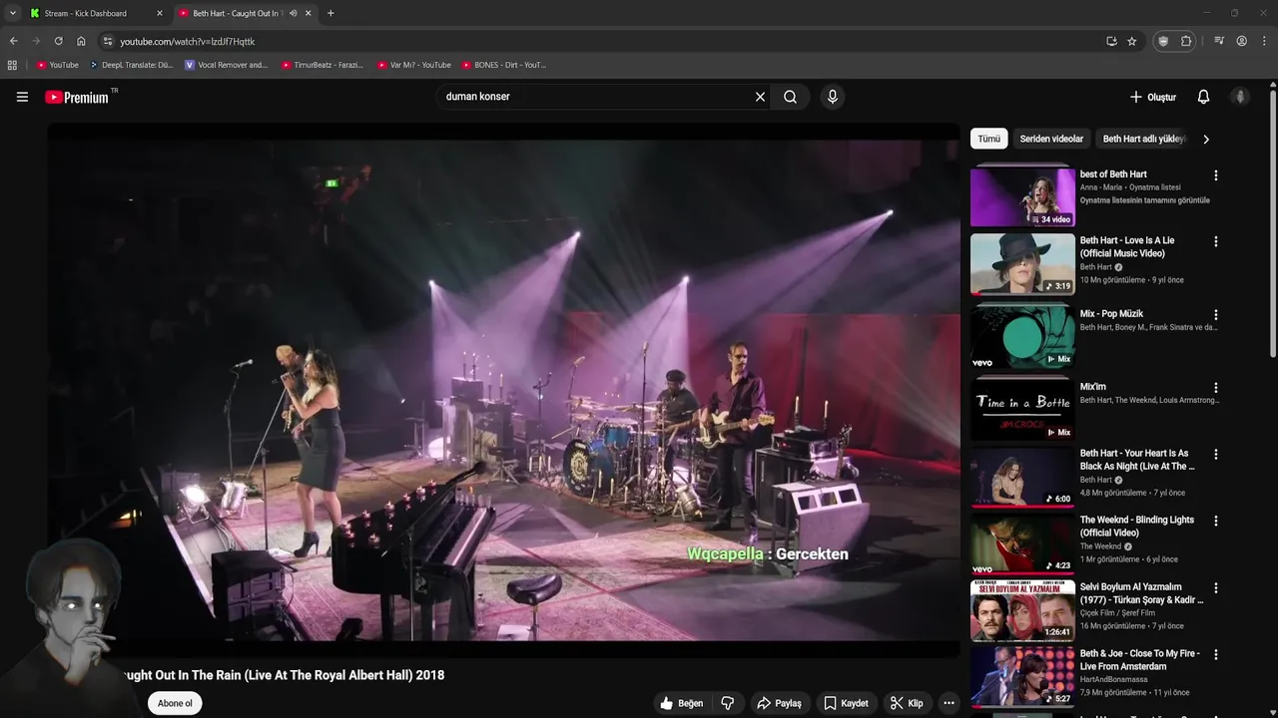
Task: View the full playlist via Oynatma listesinin tamamını görüntüle
Action: (x=1144, y=200)
